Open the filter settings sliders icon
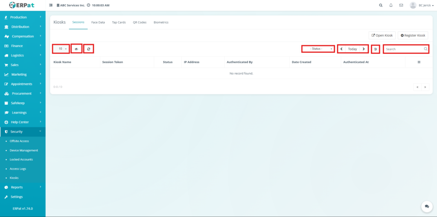 [x=376, y=49]
